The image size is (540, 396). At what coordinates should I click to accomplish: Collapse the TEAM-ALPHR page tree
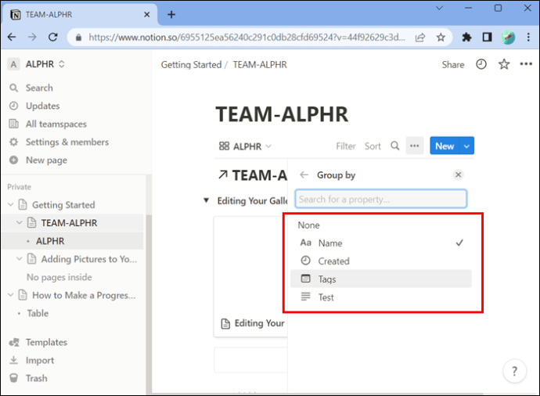click(20, 223)
